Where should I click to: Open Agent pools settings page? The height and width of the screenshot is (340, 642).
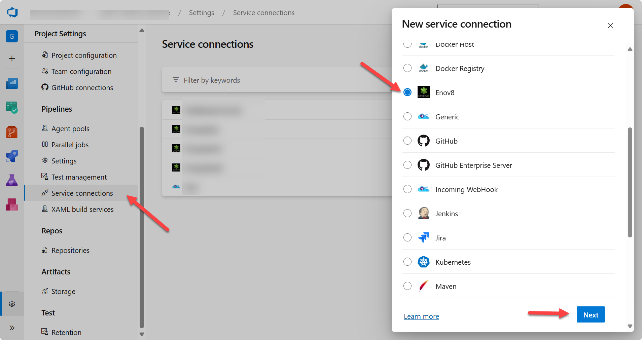click(70, 129)
